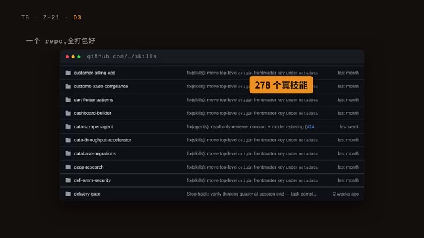This screenshot has width=424, height=238.
Task: Open the database-migrations folder
Action: [95, 153]
